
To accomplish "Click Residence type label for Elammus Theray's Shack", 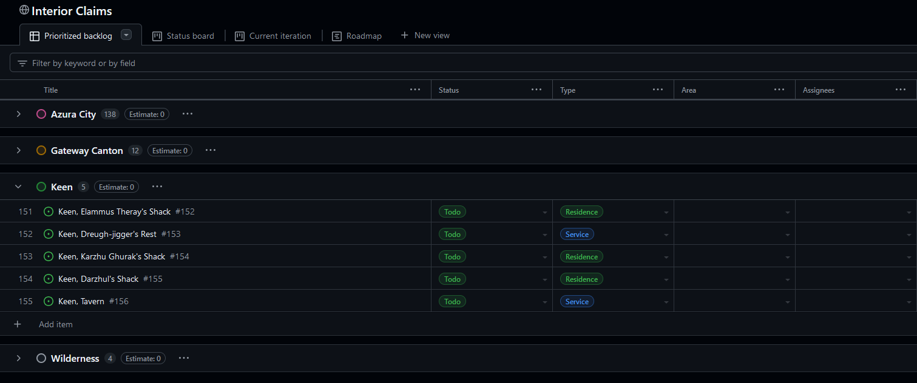I will point(581,211).
